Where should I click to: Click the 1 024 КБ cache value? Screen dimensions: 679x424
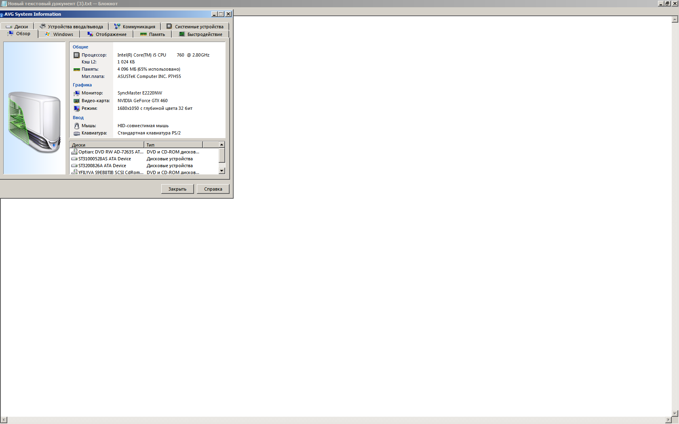(x=126, y=62)
